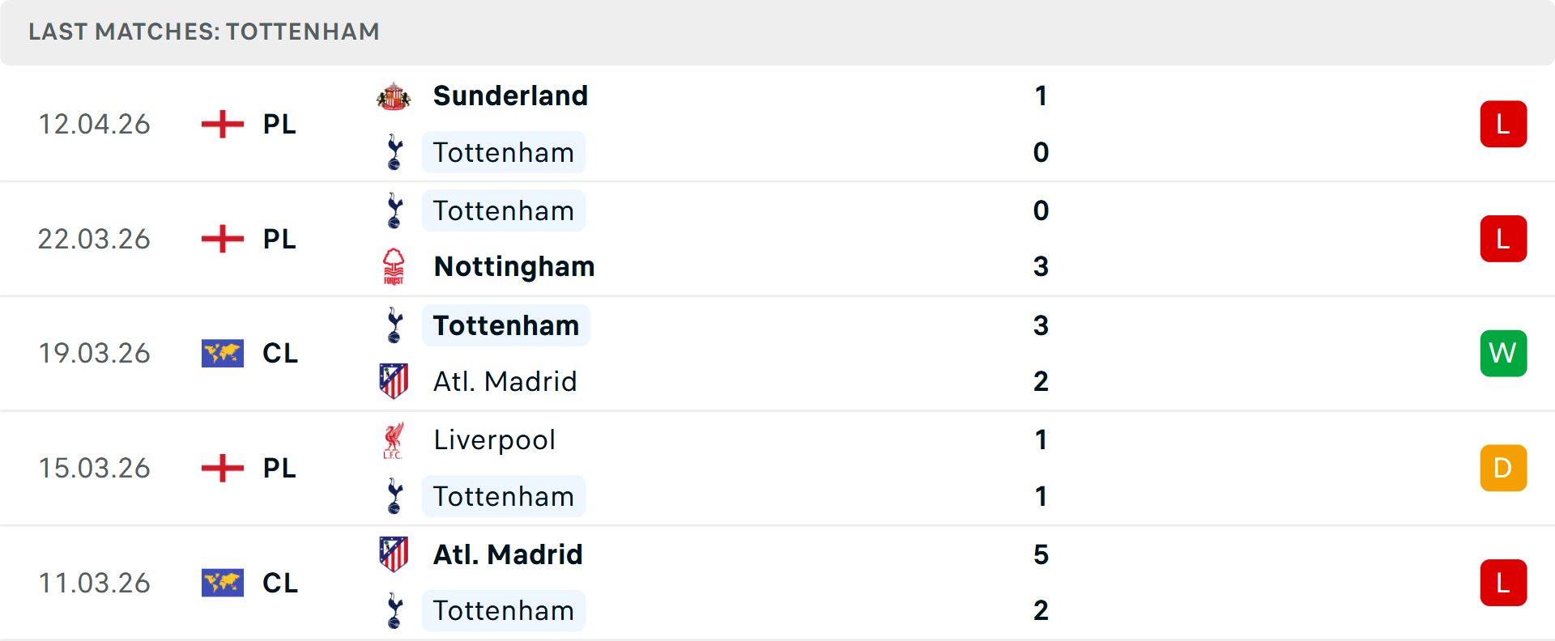Click the Atl. Madrid crest in the 11.03.26 row
Image resolution: width=1555 pixels, height=641 pixels.
(394, 554)
